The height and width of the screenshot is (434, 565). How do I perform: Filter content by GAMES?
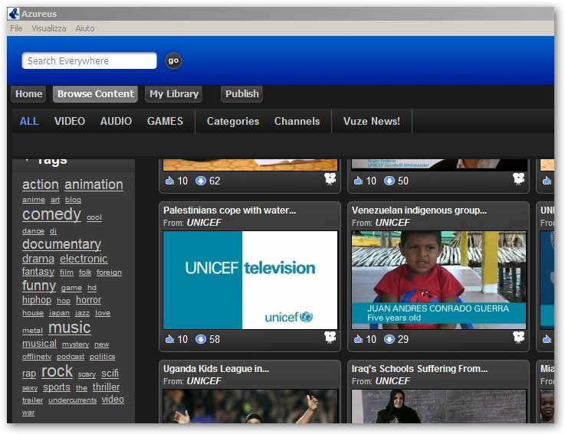(x=165, y=121)
